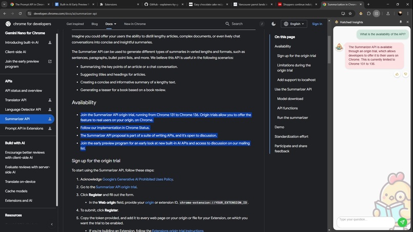The width and height of the screenshot is (413, 232).
Task: Click experimental flask icon beside Language Detector API
Action: click(x=50, y=110)
